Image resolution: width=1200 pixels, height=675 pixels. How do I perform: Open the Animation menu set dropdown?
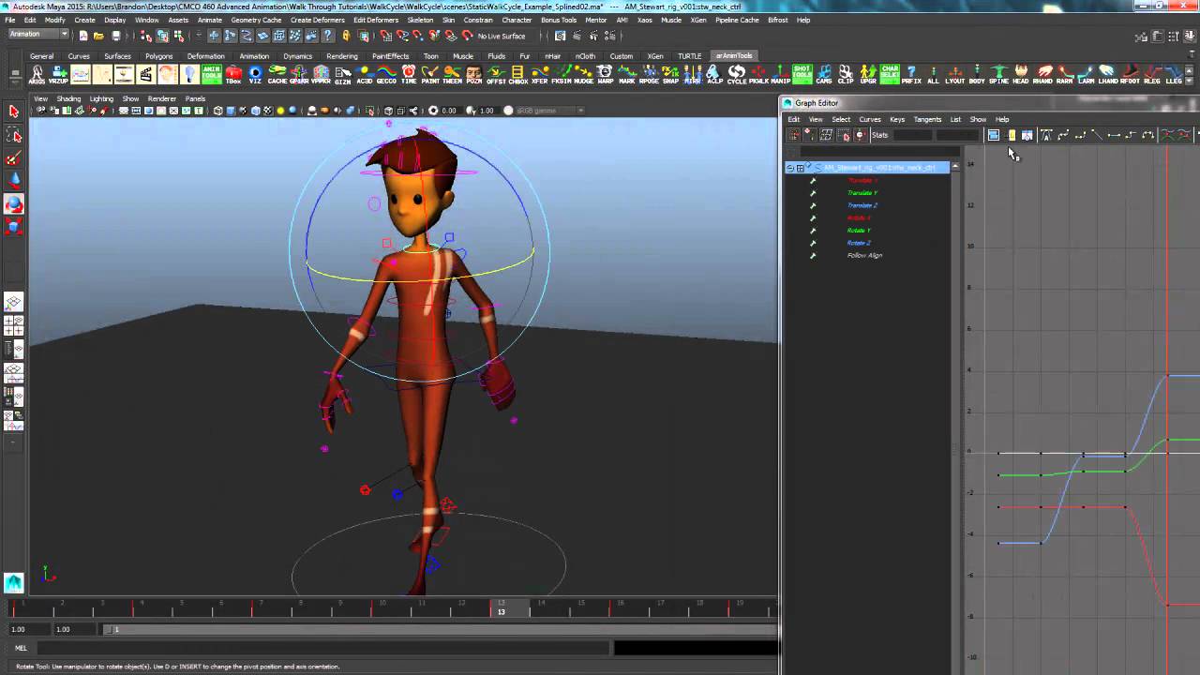point(37,36)
